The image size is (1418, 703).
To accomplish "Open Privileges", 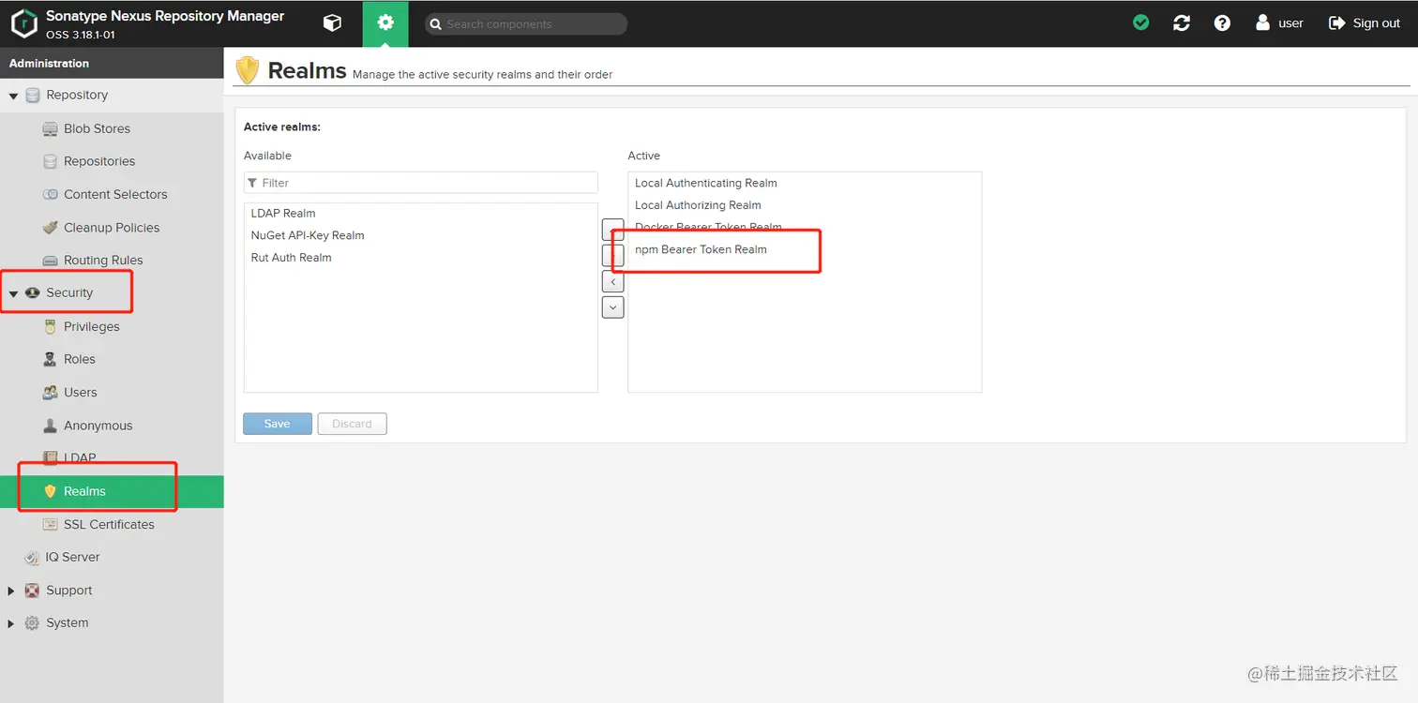I will 92,326.
